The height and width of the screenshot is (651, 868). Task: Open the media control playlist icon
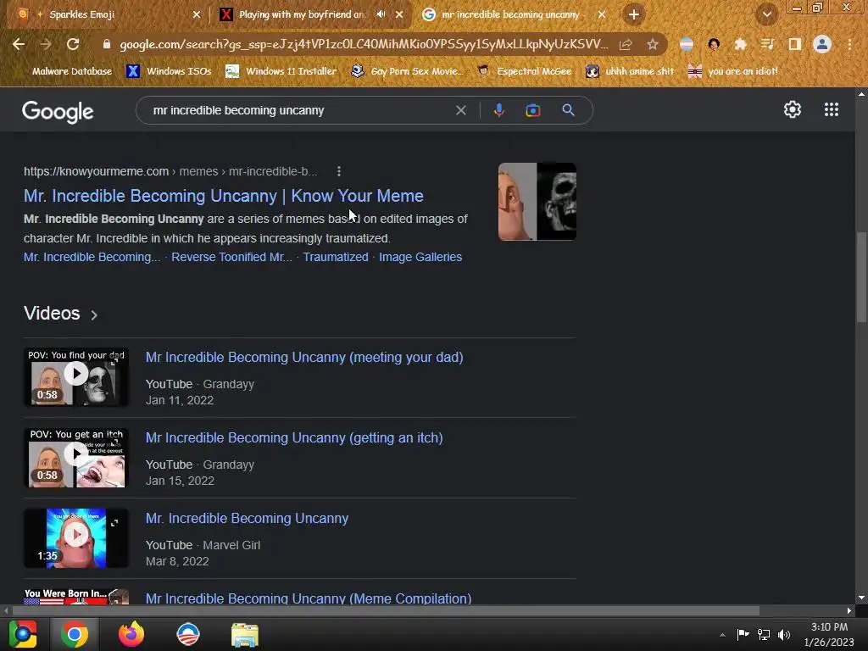(x=767, y=44)
